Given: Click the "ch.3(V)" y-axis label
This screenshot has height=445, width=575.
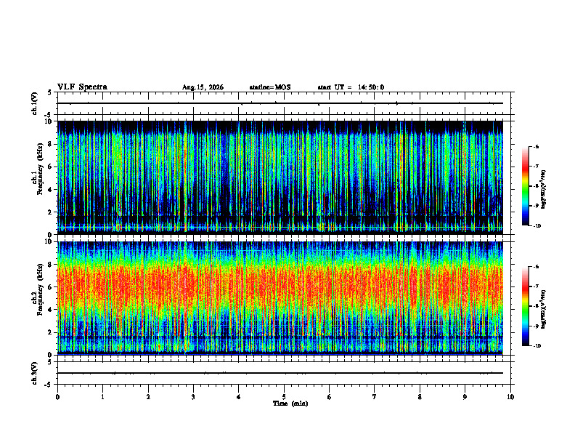Looking at the screenshot, I should point(35,373).
